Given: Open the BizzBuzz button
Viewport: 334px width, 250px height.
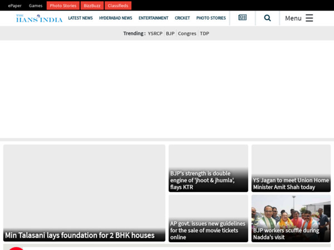Looking at the screenshot, I should [x=92, y=6].
